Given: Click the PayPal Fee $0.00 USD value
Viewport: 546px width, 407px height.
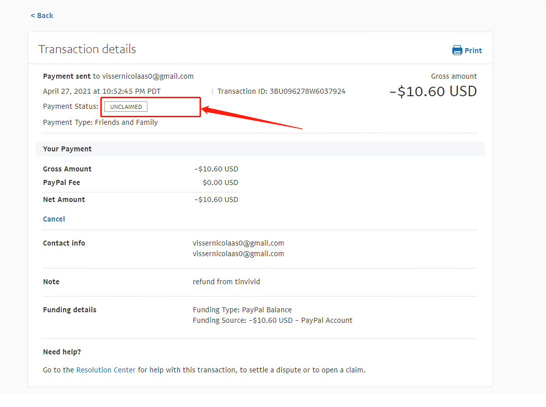Looking at the screenshot, I should click(220, 182).
